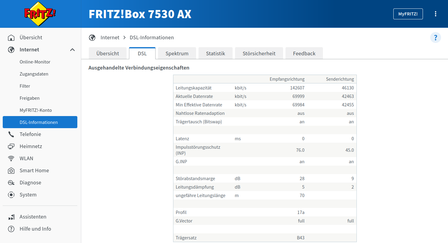Click the Smart Home power icon

pos(11,170)
